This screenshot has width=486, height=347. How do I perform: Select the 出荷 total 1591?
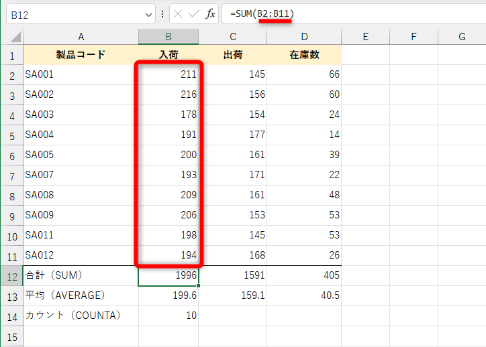coord(233,275)
